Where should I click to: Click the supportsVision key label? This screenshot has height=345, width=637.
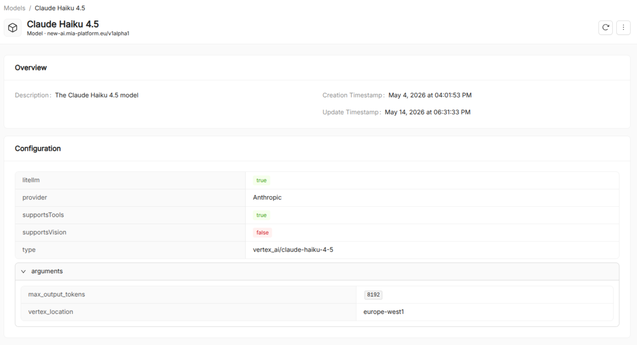click(44, 232)
